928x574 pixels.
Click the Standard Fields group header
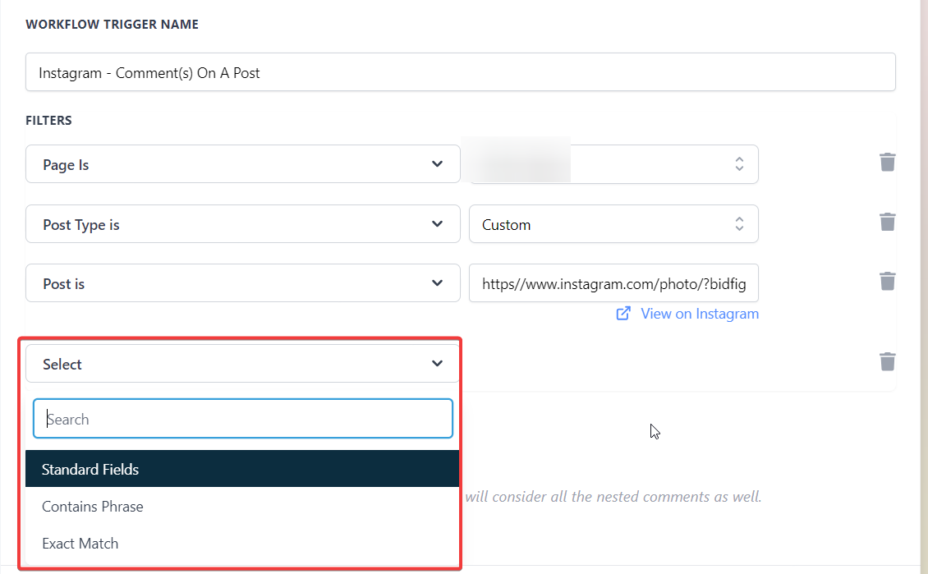[x=90, y=470]
